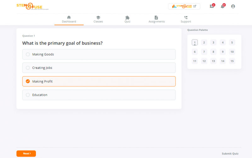252x158 pixels.
Task: Open the user profile avatar icon
Action: coord(233,6)
